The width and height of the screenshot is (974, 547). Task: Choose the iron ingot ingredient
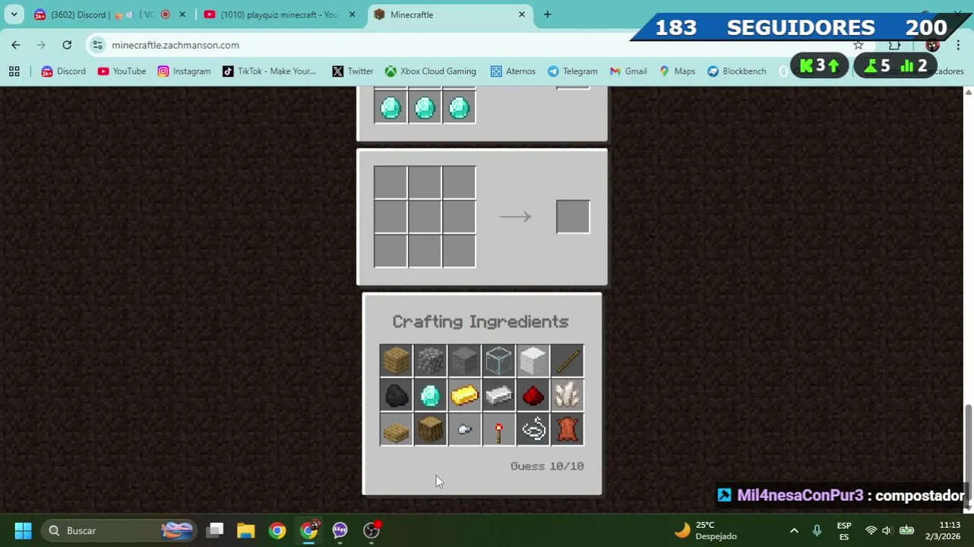click(498, 395)
